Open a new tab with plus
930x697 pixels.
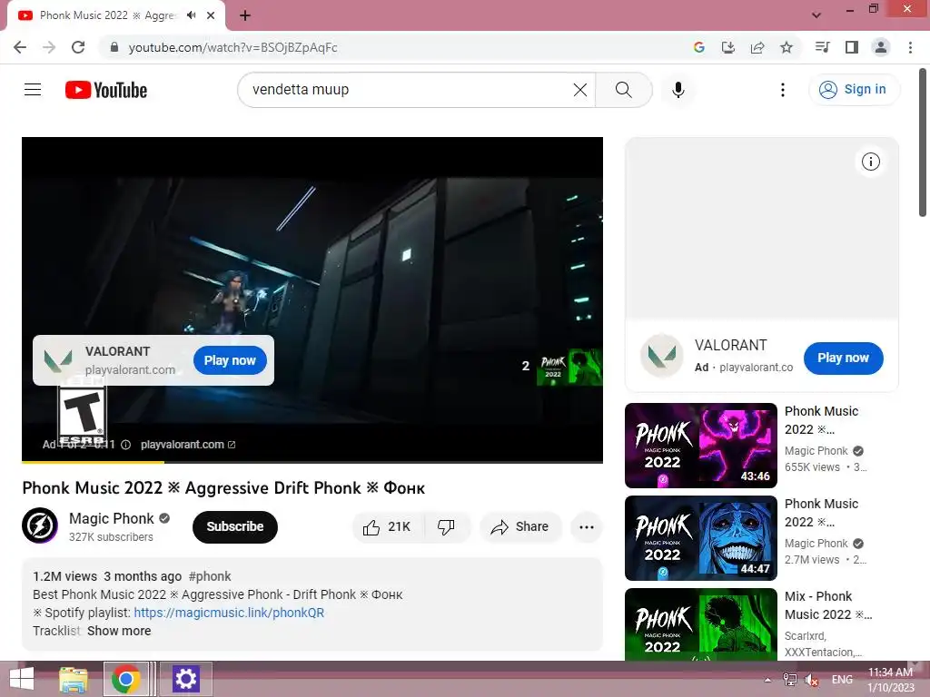(x=245, y=15)
